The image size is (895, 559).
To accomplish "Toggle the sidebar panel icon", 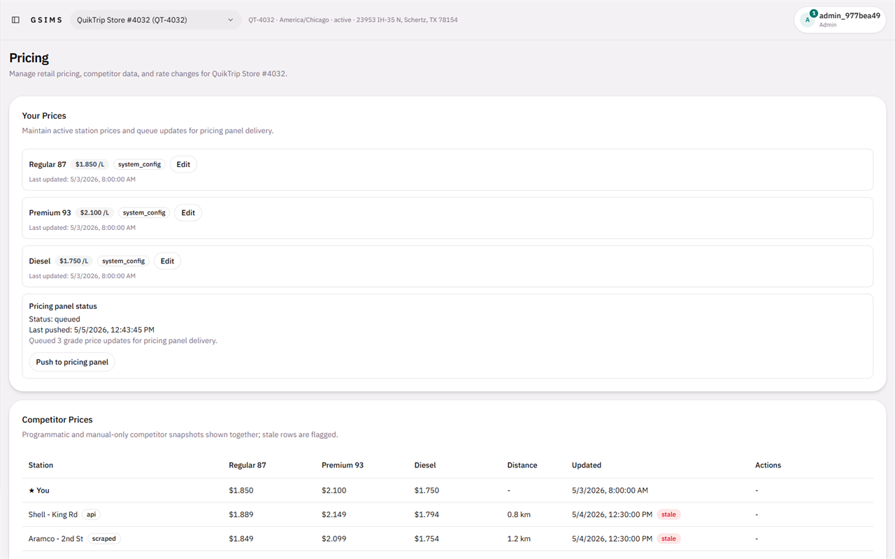I will (15, 20).
